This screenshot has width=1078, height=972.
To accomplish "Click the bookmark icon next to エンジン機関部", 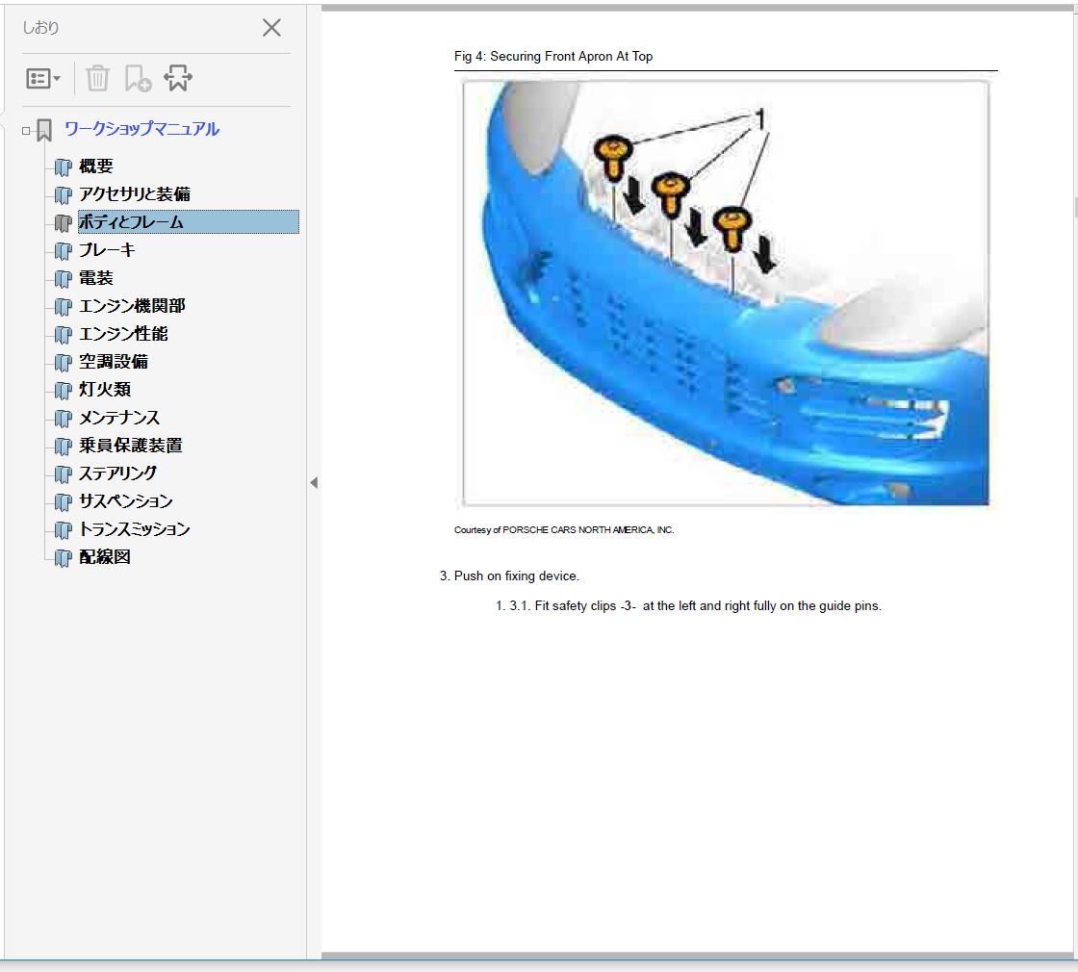I will (64, 307).
